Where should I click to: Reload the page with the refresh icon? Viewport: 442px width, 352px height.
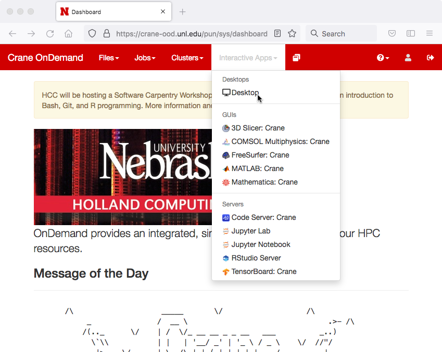(50, 34)
